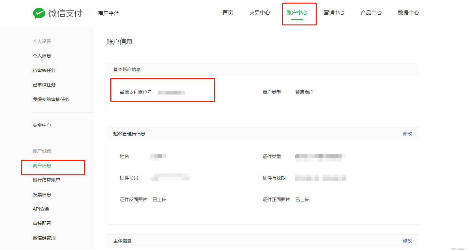467x250 pixels.
Task: Open 已审核任务 in the sidebar
Action: pyautogui.click(x=44, y=85)
